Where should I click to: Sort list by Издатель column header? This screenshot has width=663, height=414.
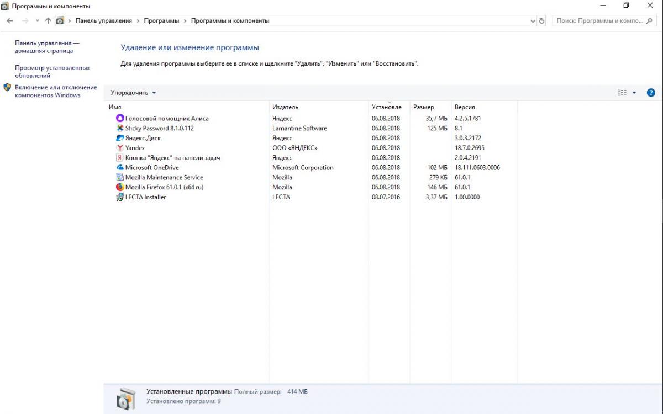(x=285, y=107)
